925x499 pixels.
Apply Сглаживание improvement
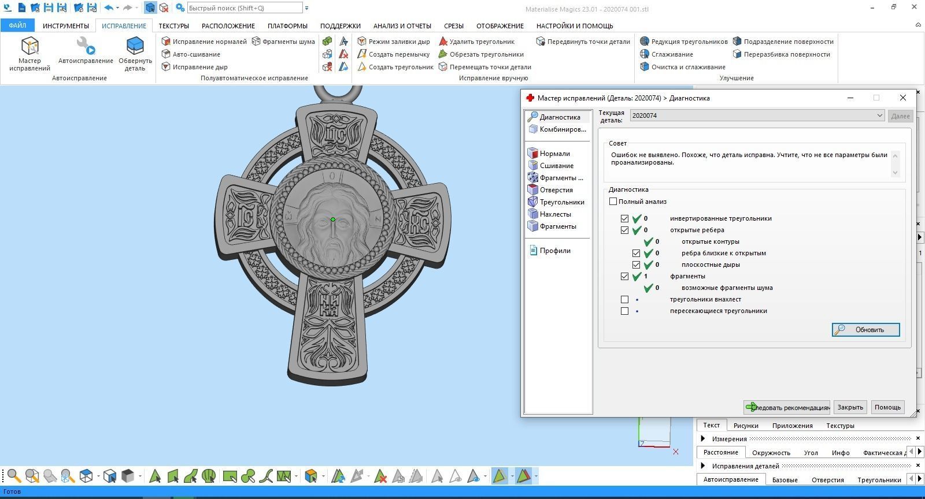[667, 54]
